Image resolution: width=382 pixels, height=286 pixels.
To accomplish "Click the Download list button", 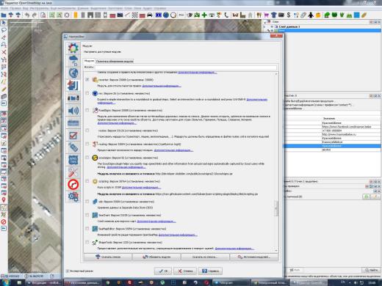I will click(x=108, y=257).
